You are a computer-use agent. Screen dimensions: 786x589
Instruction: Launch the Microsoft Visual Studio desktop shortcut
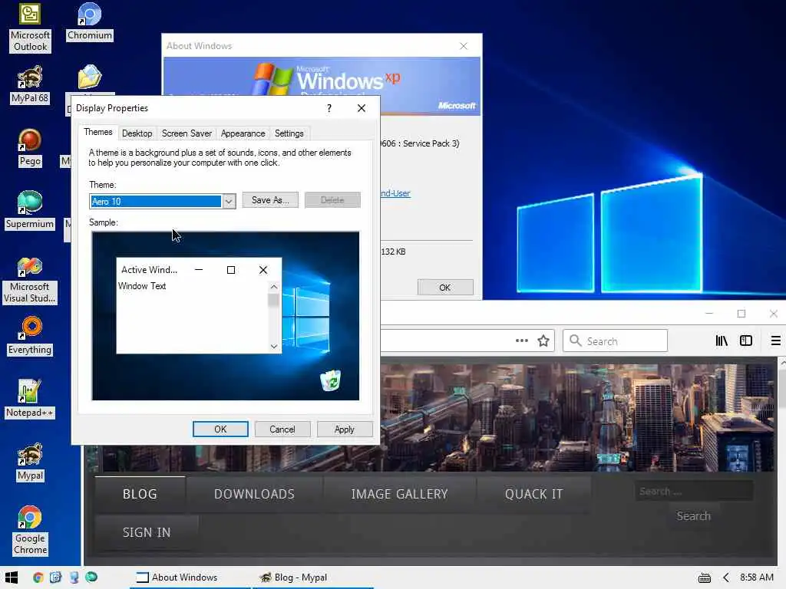click(30, 280)
